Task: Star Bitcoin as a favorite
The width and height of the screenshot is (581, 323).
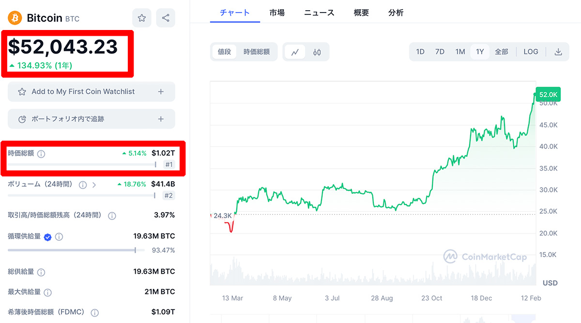Action: pyautogui.click(x=142, y=18)
